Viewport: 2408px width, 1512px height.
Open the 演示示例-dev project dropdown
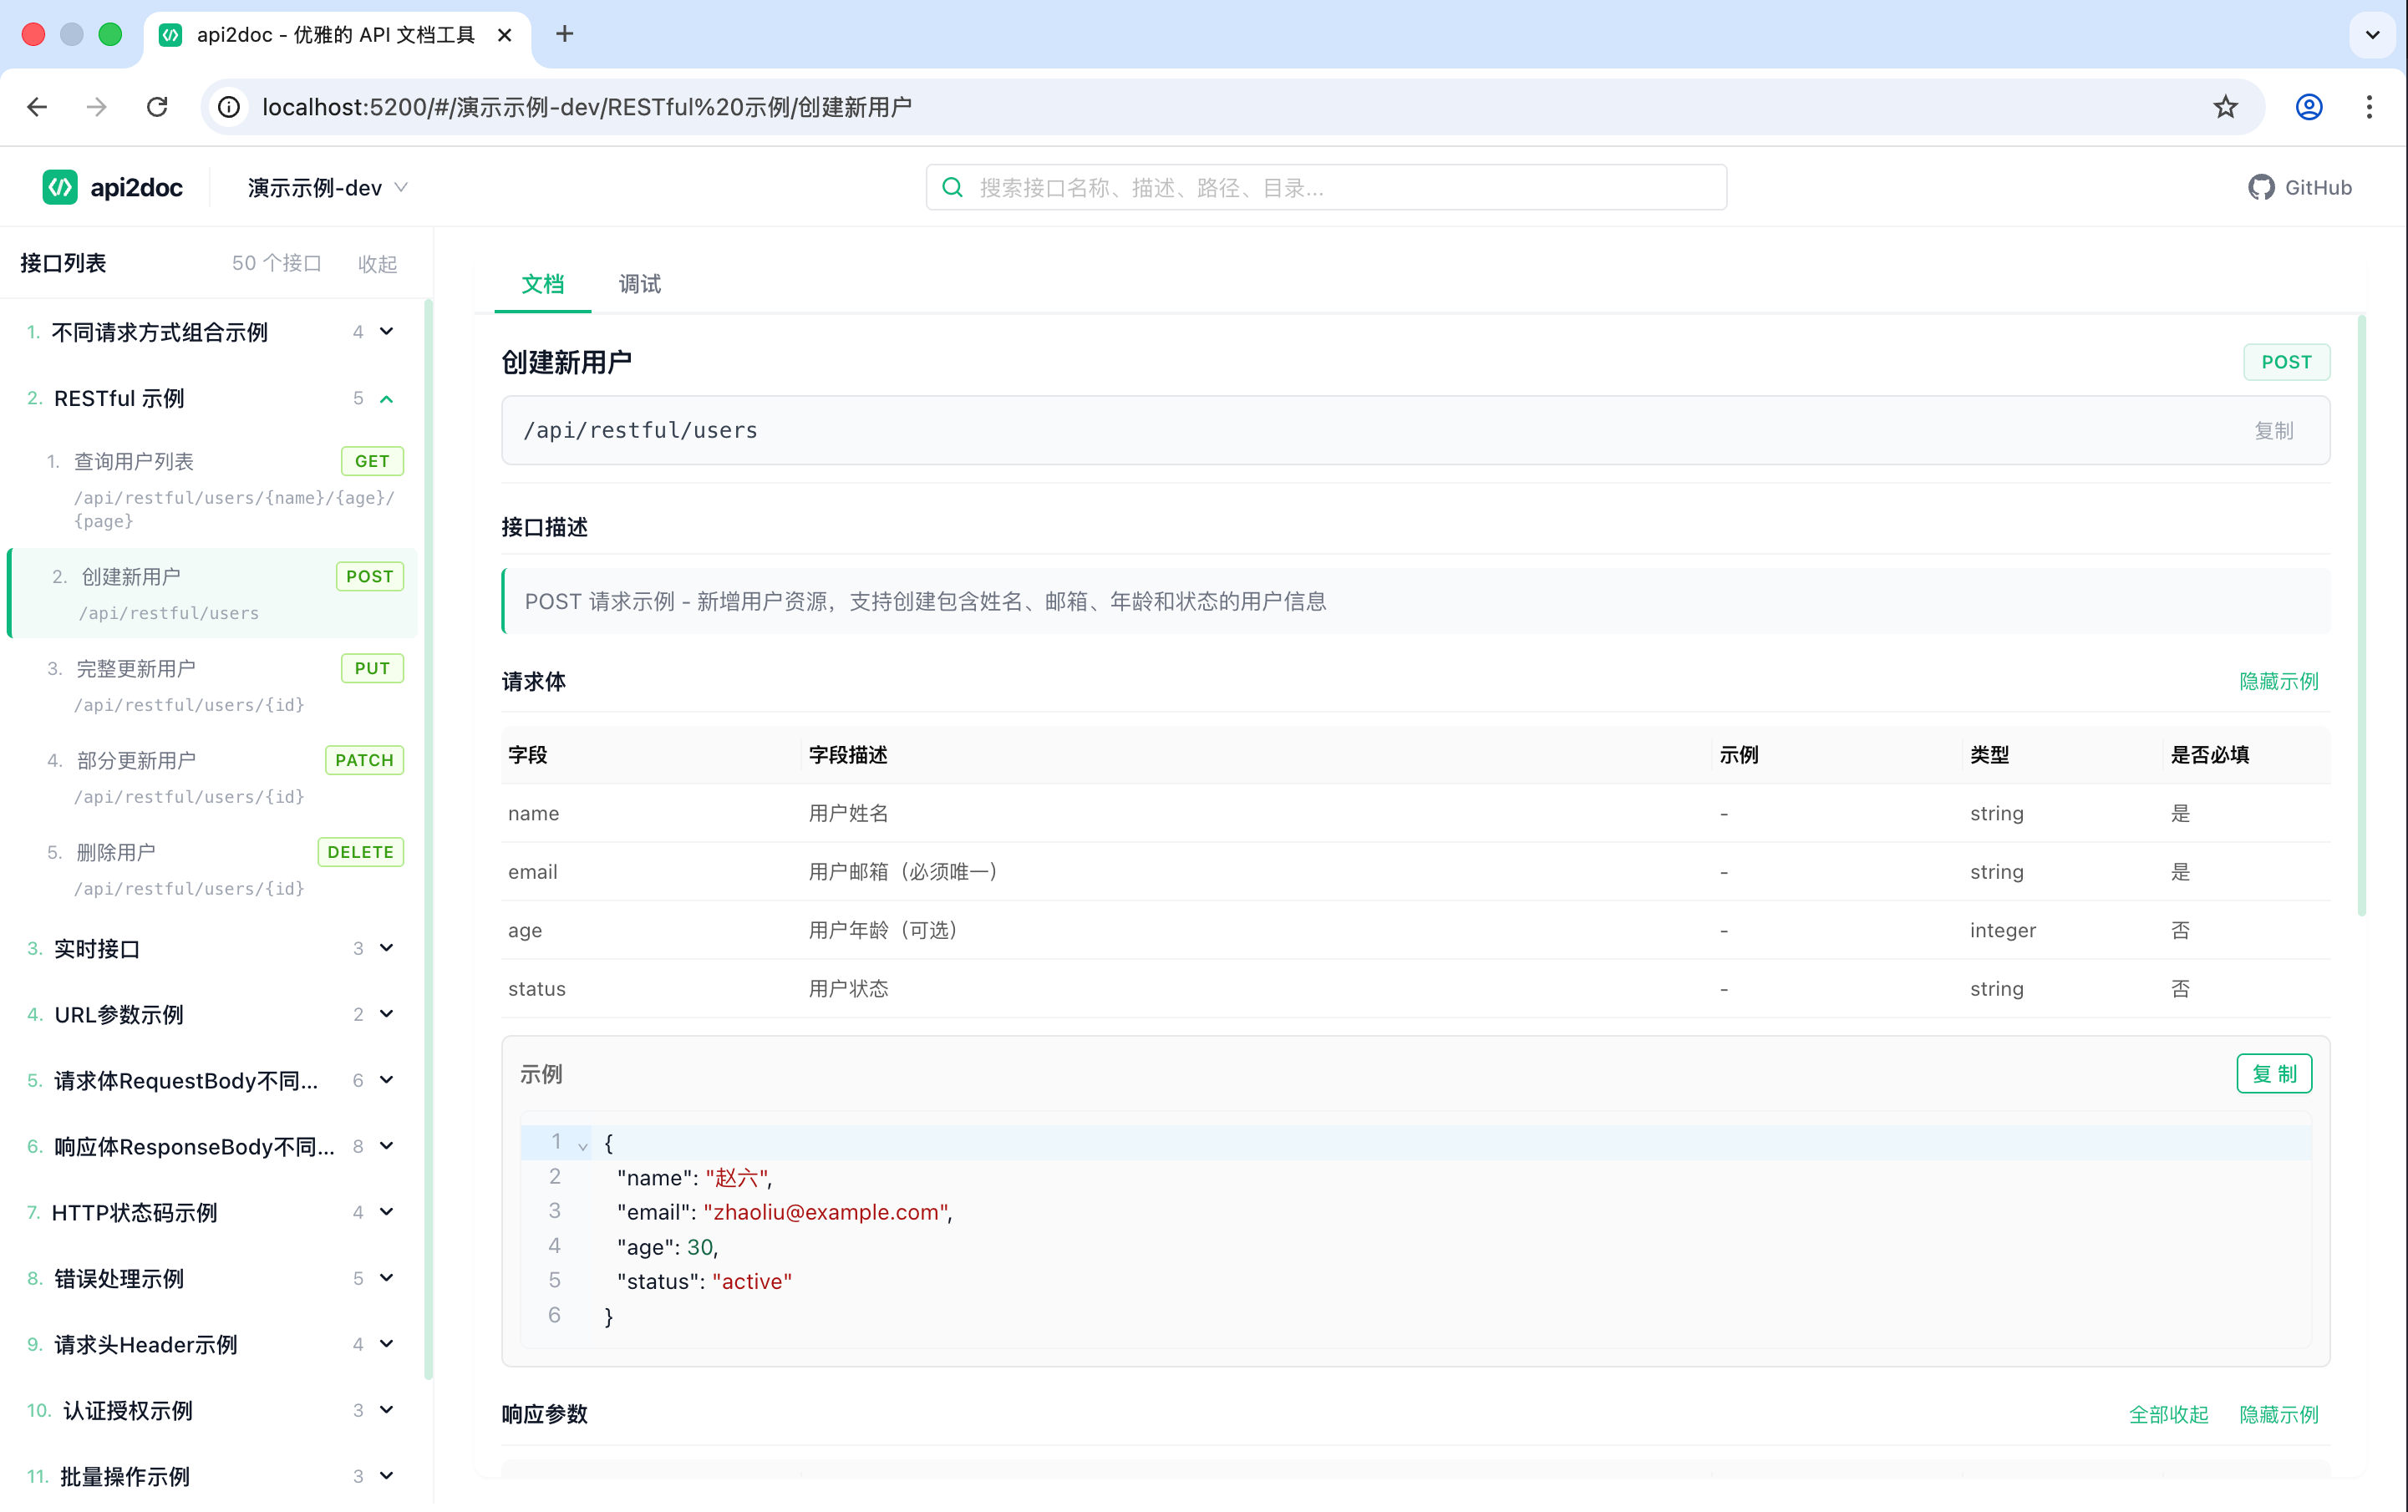click(328, 187)
